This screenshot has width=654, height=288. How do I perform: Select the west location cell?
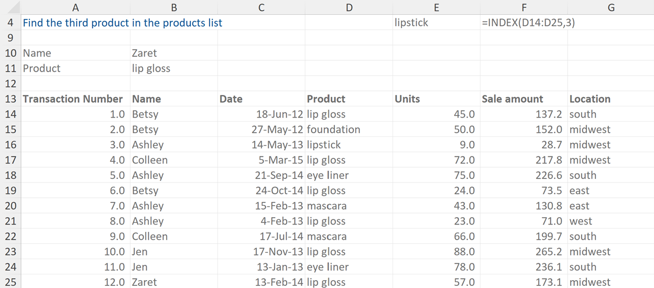coord(581,221)
